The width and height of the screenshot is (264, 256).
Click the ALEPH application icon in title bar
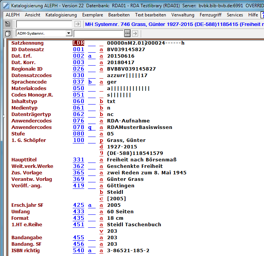coord(5,5)
